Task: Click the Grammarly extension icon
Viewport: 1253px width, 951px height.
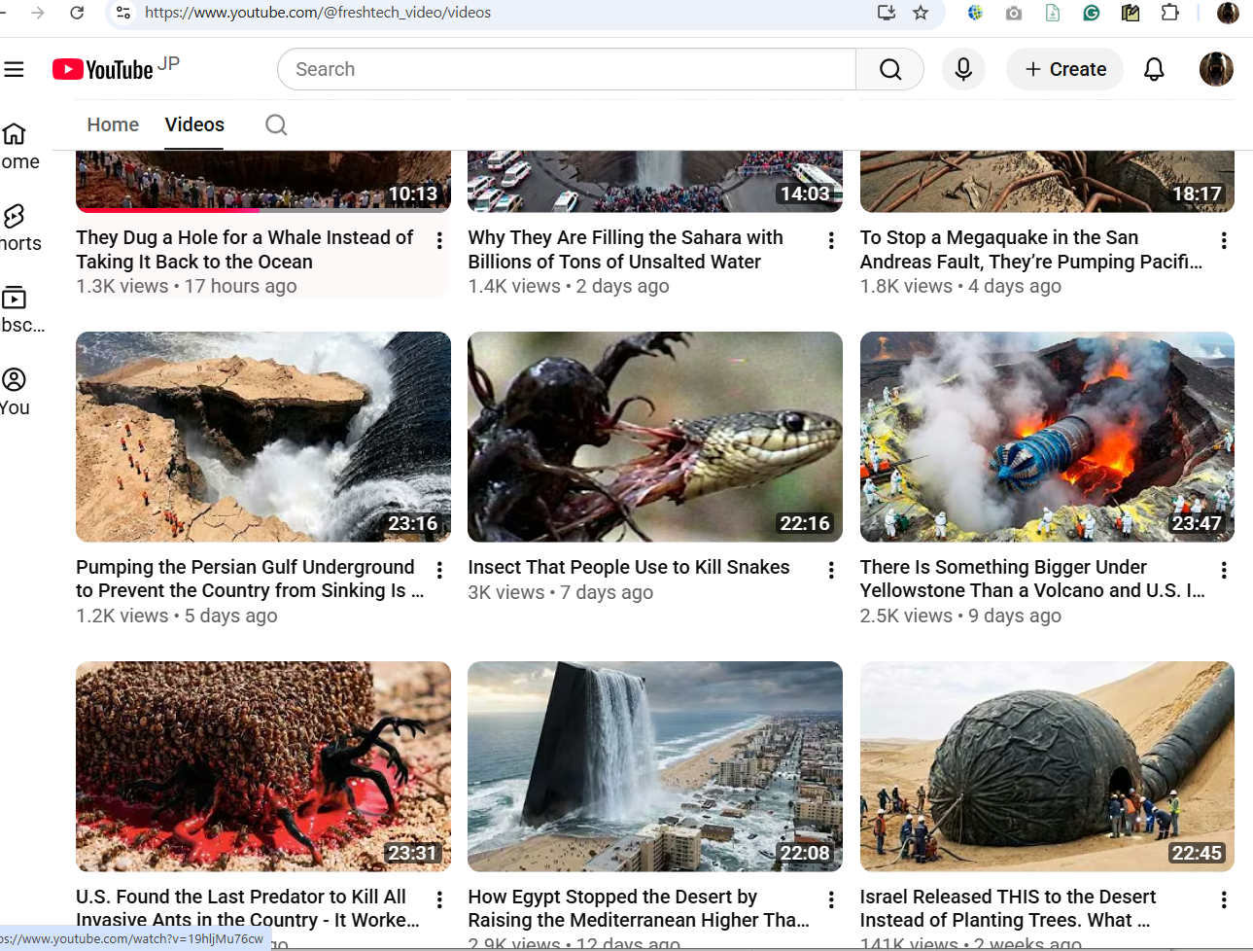Action: tap(1092, 13)
